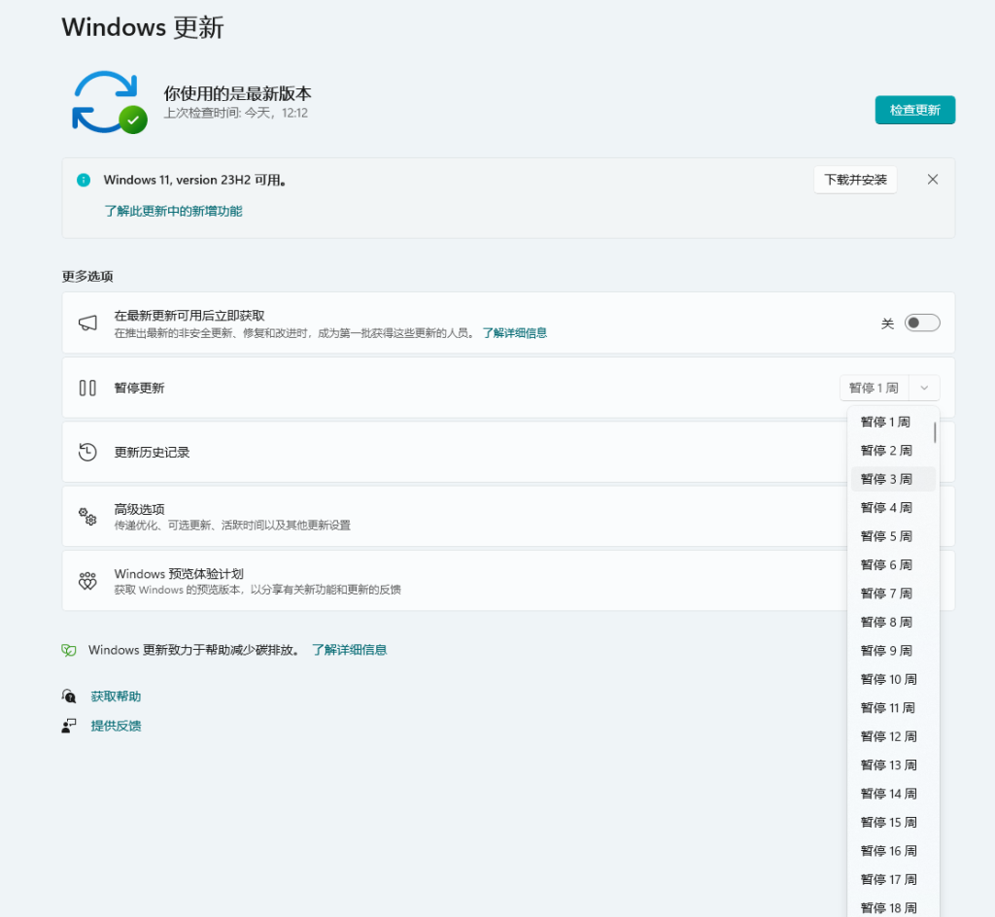
Task: Open 了解此更新中的新增功能 link
Action: [173, 211]
